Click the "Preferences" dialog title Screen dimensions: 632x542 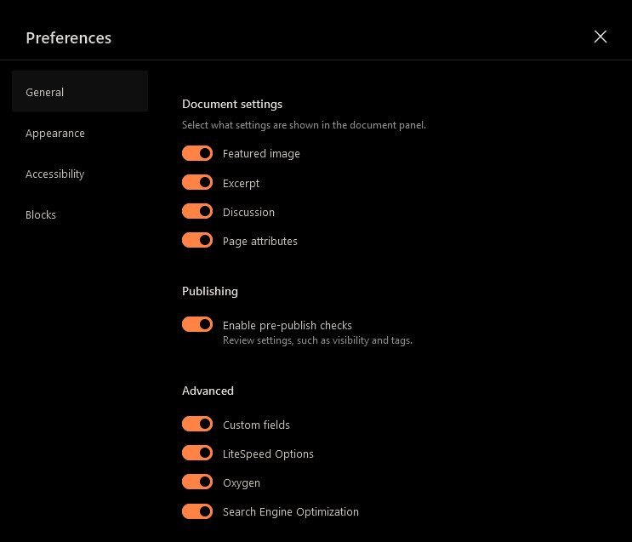click(69, 37)
